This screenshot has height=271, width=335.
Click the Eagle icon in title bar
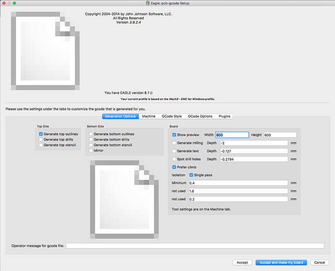tap(147, 3)
